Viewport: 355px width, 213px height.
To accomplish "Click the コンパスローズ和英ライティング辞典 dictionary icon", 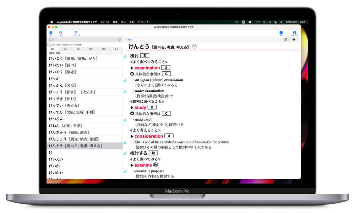I will click(49, 45).
